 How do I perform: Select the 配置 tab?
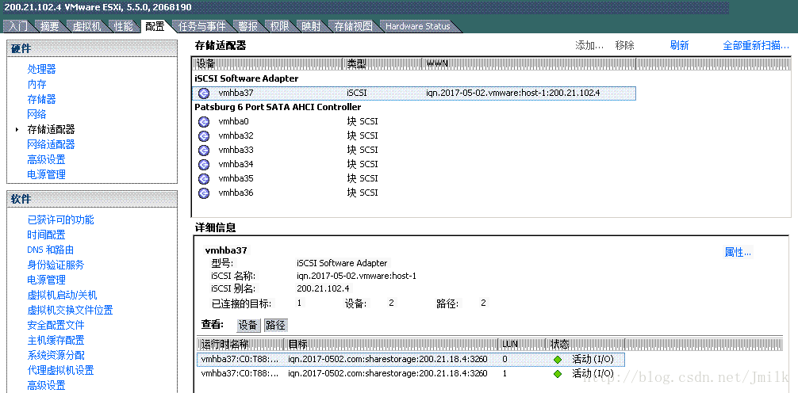point(155,26)
